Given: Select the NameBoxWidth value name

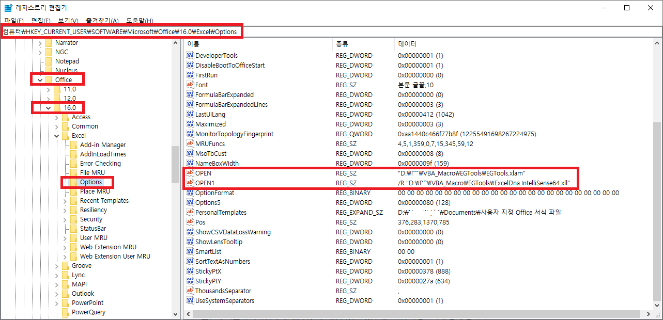Looking at the screenshot, I should (x=217, y=164).
